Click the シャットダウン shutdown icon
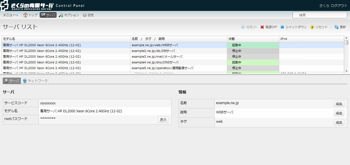 [282, 27]
